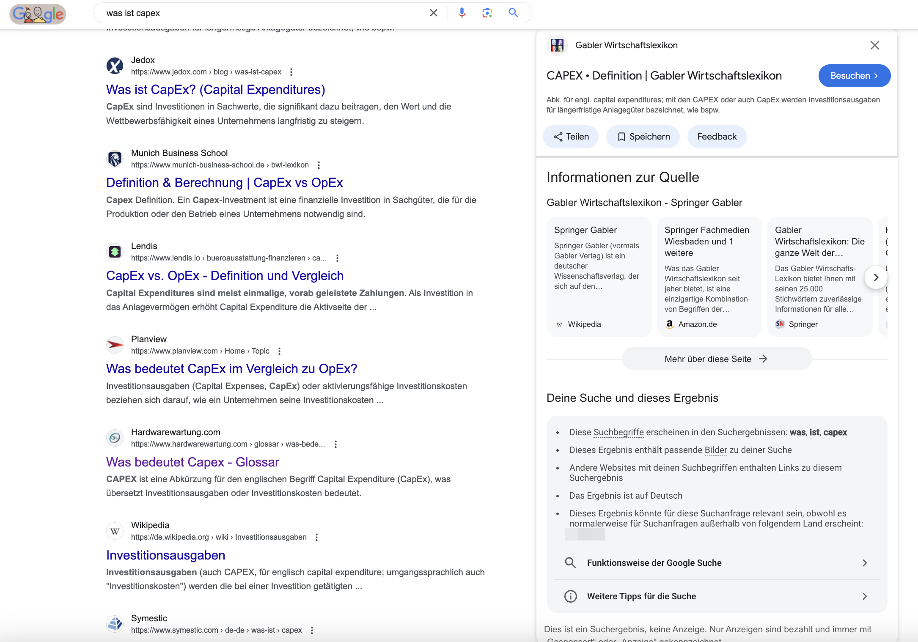
Task: Click the Amazon.de icon in the source card
Action: [671, 324]
